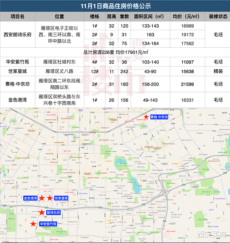Click the 雁塔区电子正街以西 location cell
230x243 pixels.
59,35
